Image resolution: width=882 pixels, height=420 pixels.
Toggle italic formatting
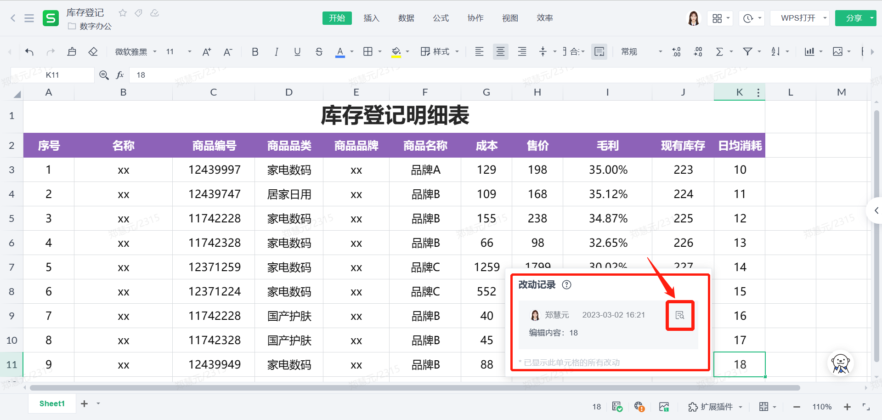pyautogui.click(x=276, y=51)
